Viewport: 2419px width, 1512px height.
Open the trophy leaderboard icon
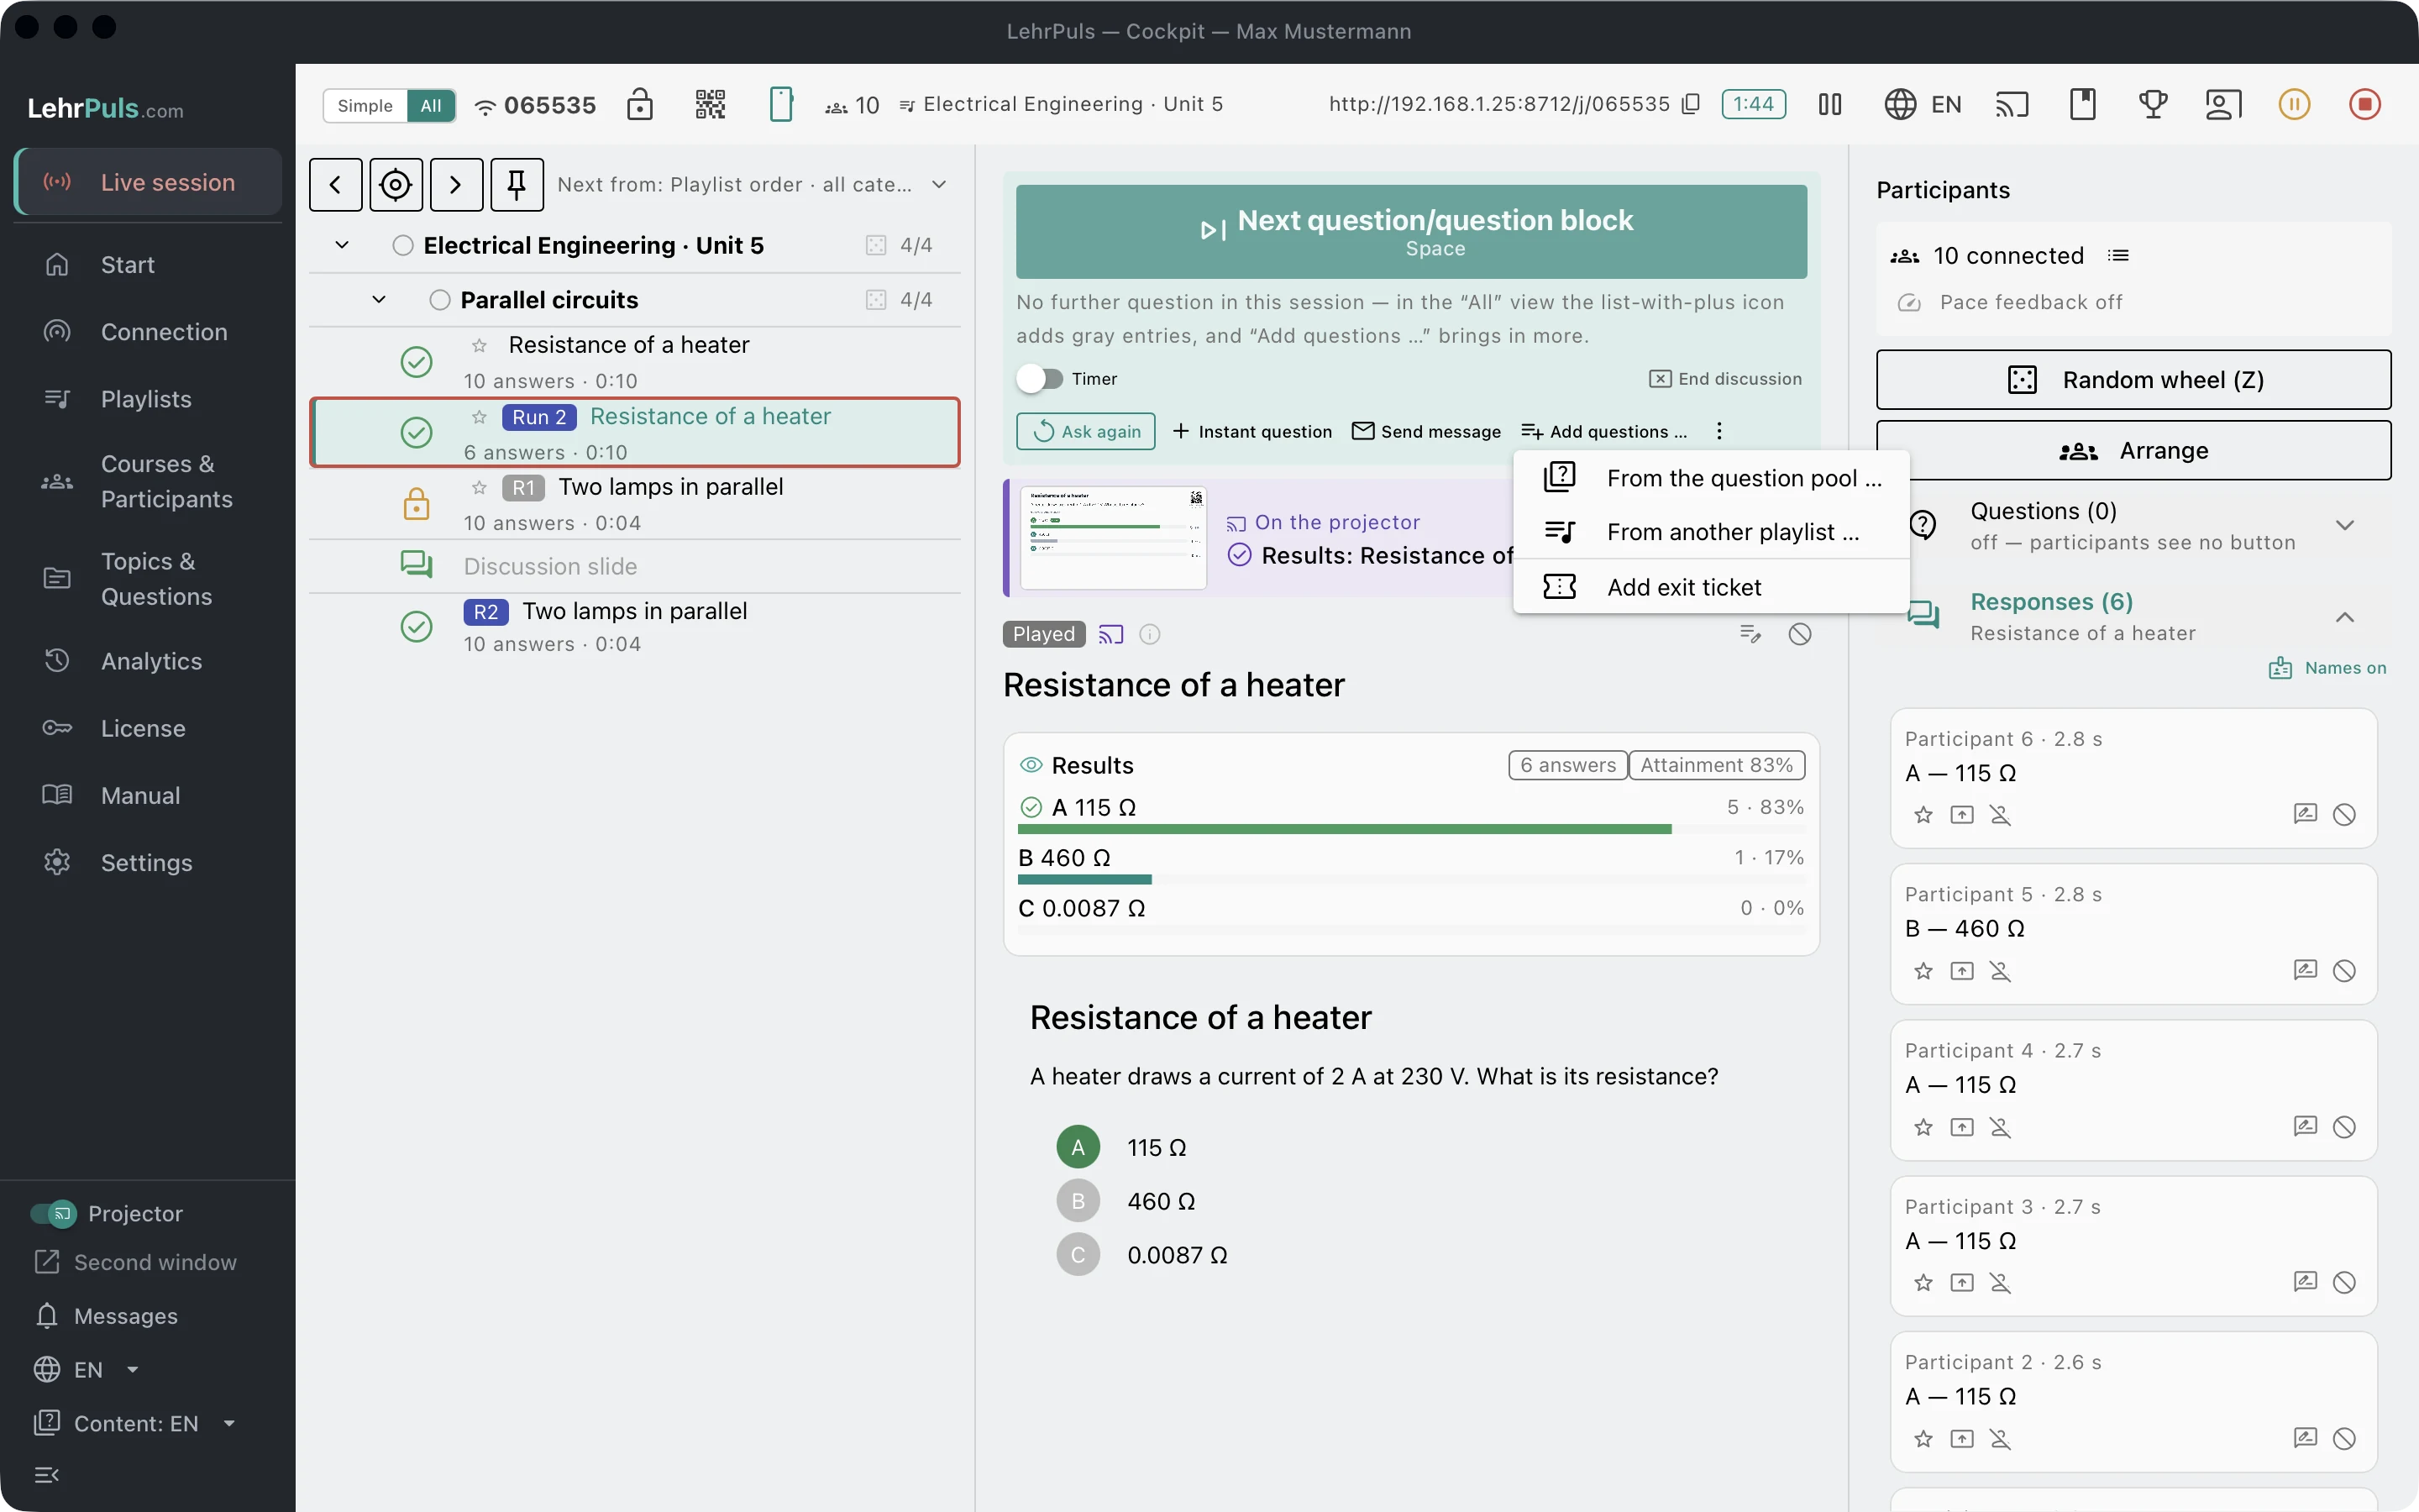(2153, 104)
